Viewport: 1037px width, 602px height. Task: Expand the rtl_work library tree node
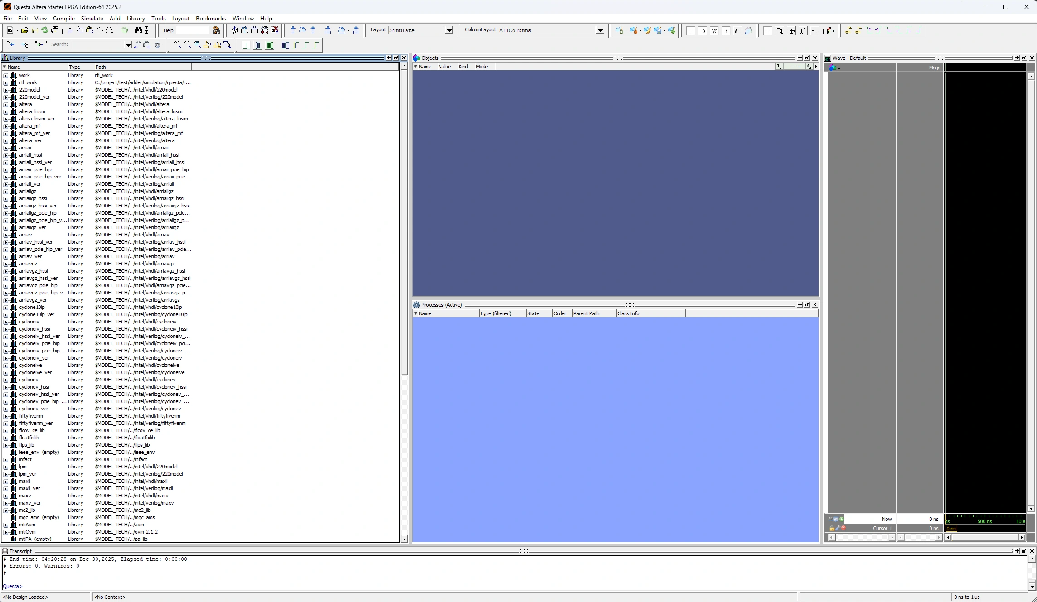point(5,83)
